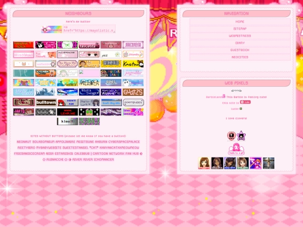
Task: Open the klea neighbour button
Action: coord(67,122)
